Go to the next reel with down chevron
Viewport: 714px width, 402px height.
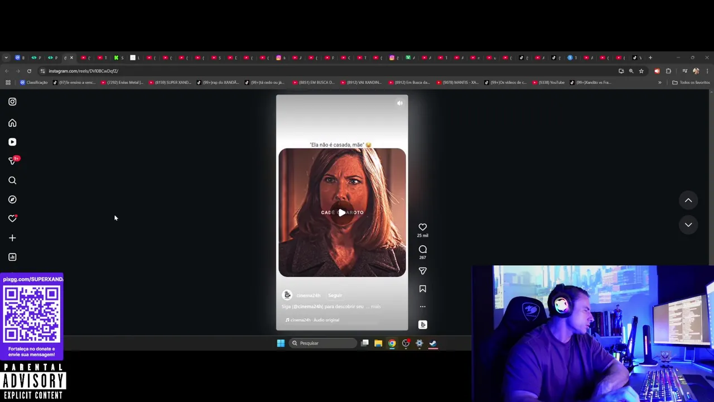click(688, 224)
